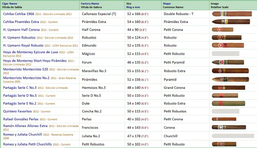Open the H. Upmann Royal Robusto link
Viewport: 257px width, 148px height.
coord(23,46)
